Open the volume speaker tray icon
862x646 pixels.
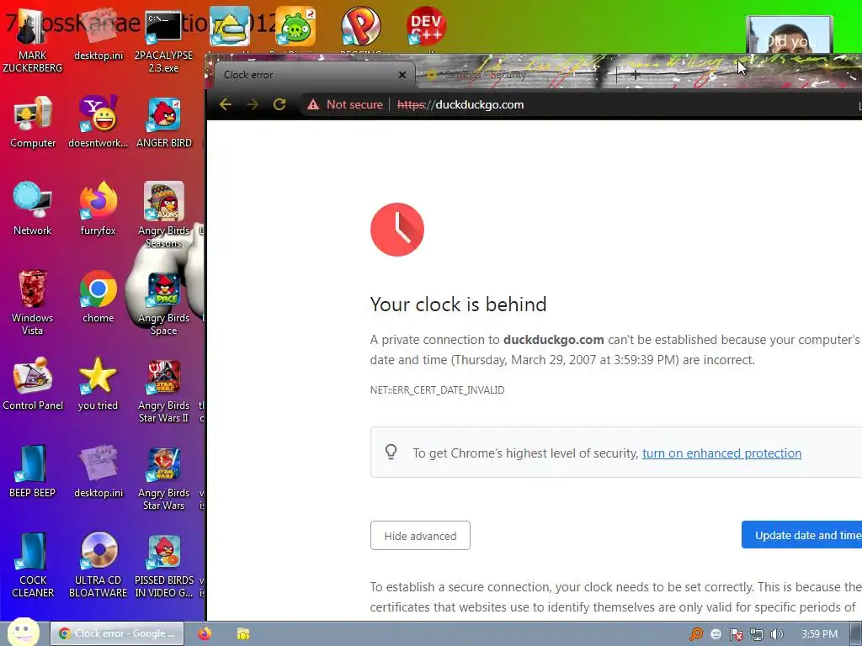776,634
